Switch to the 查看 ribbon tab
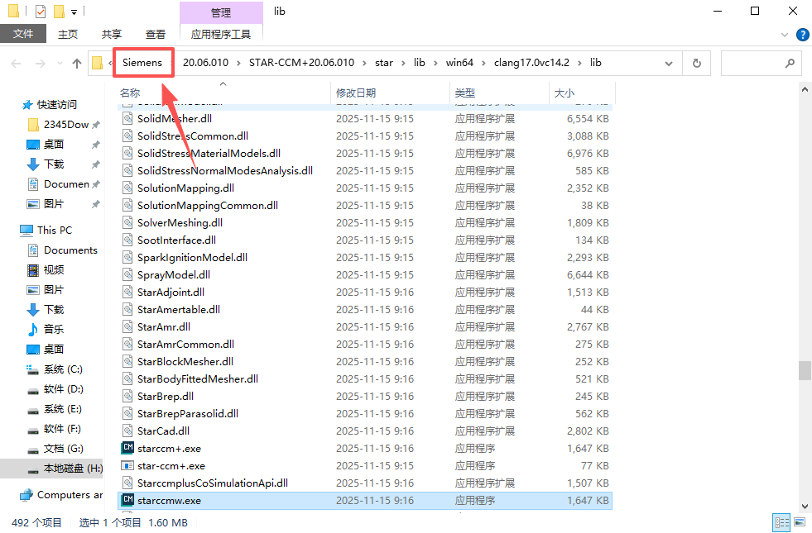The width and height of the screenshot is (812, 533). [x=155, y=34]
